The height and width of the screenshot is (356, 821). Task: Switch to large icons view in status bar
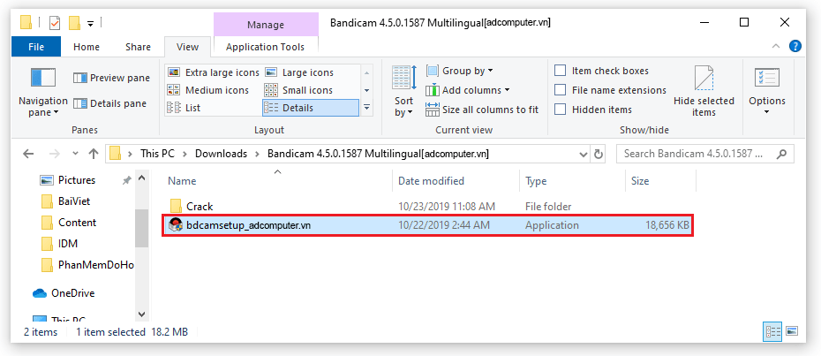(x=794, y=332)
